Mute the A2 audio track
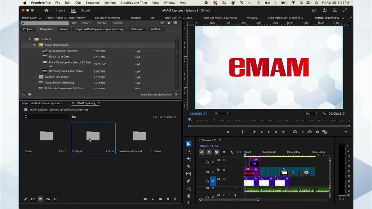 (224, 195)
